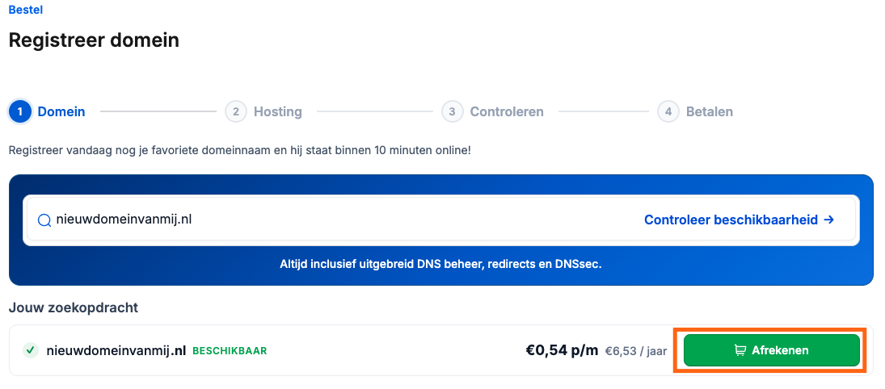Click the shopping cart icon in Afrekenen button
This screenshot has height=389, width=885.
pyautogui.click(x=740, y=350)
